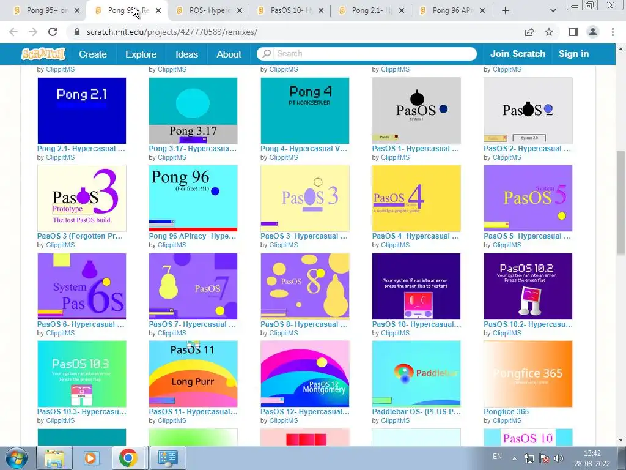Open the Chrome profile menu
Viewport: 626px width, 470px height.
pyautogui.click(x=593, y=32)
